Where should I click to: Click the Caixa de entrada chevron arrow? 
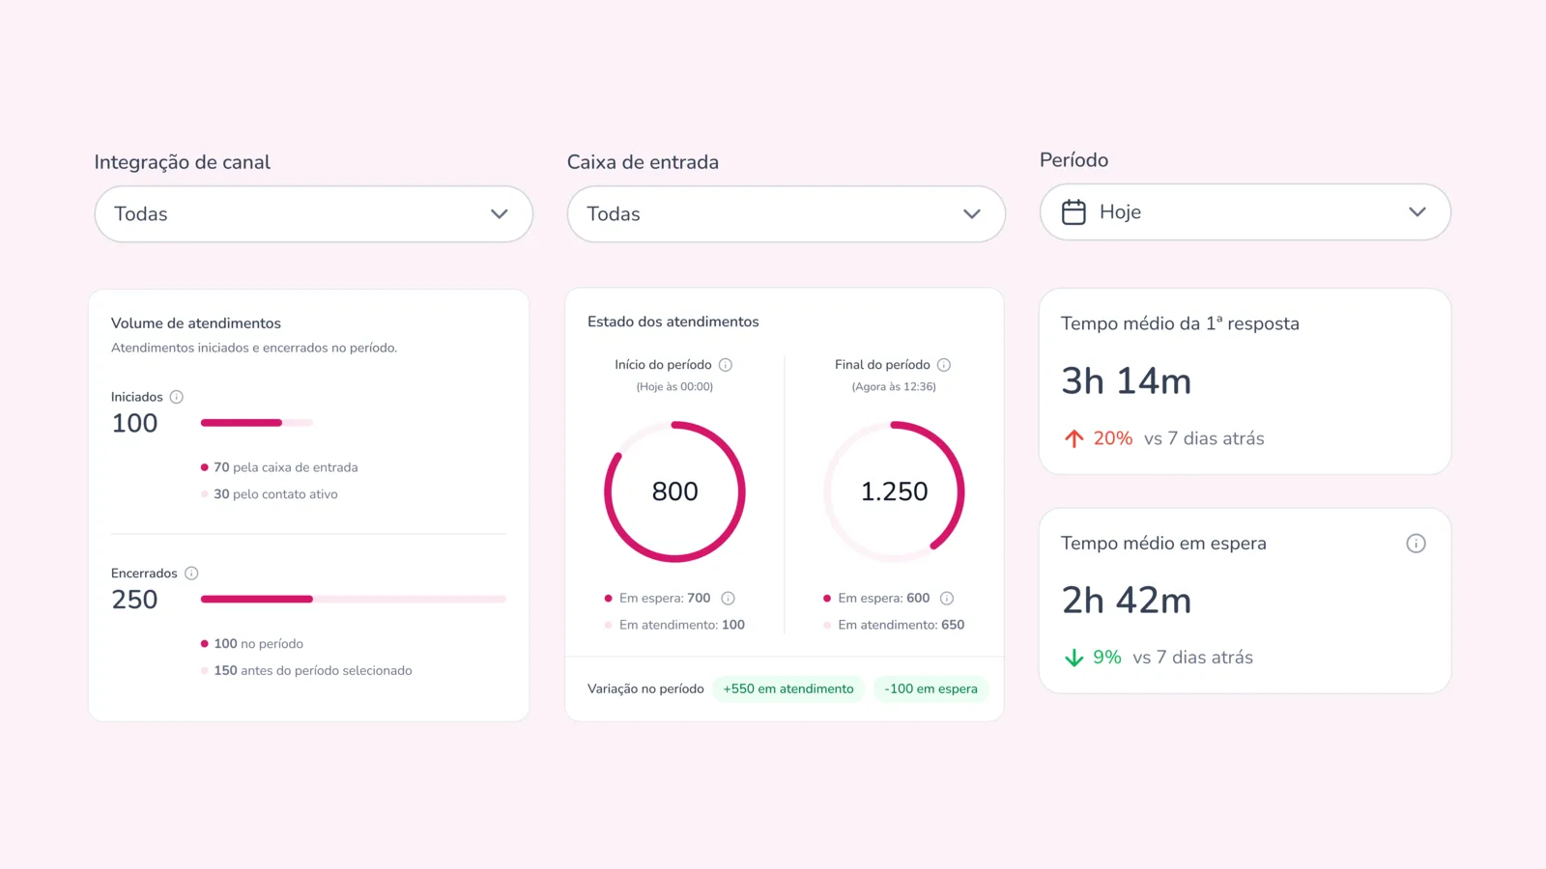(x=971, y=214)
